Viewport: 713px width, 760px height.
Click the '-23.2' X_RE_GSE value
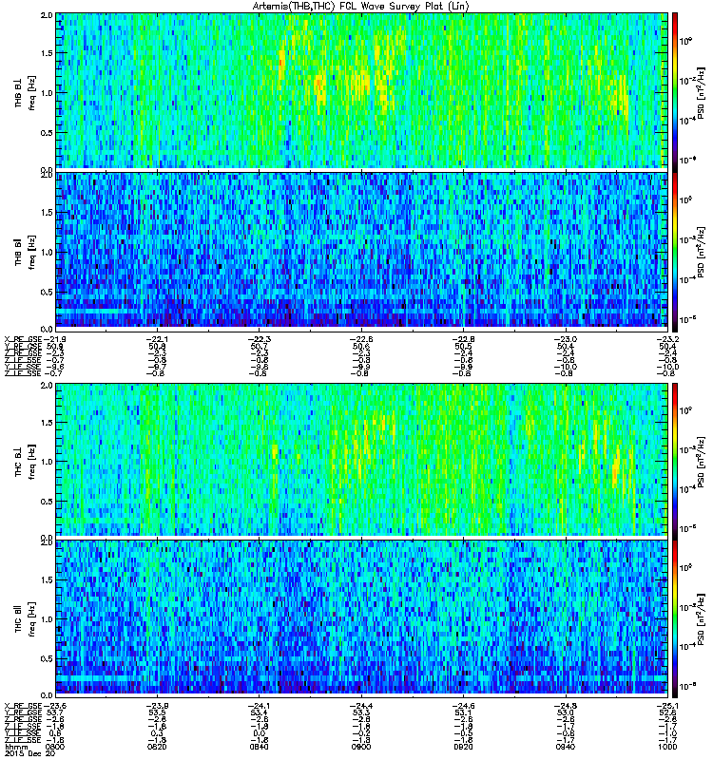667,339
